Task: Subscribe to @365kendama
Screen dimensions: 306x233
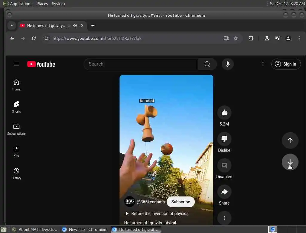Action: tap(181, 202)
